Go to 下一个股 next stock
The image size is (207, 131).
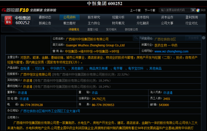[150, 10]
